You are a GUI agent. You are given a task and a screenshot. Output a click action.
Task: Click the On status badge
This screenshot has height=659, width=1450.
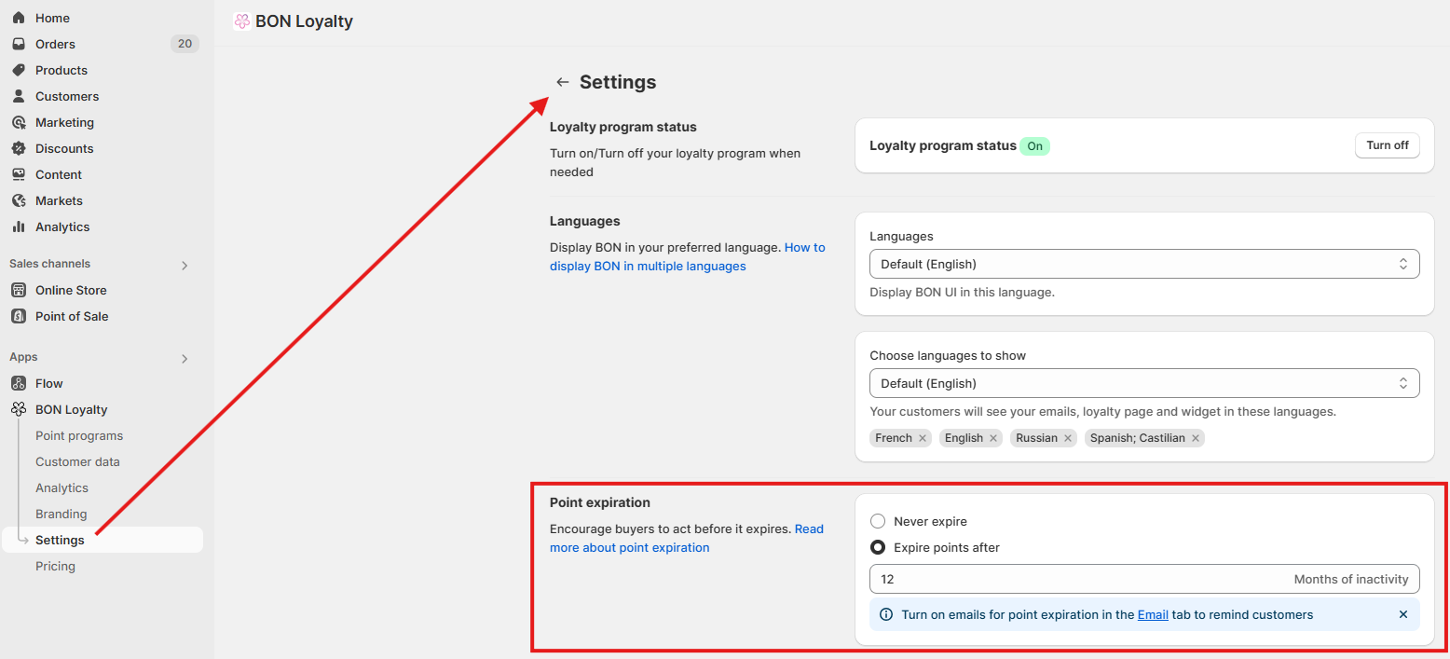[x=1034, y=146]
